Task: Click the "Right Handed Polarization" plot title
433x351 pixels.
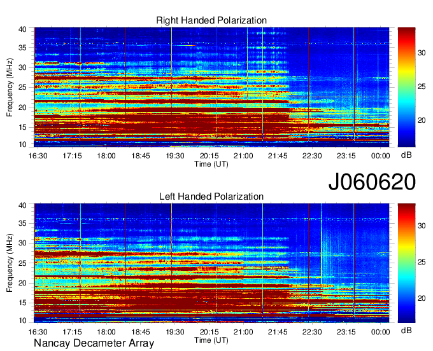Action: click(x=211, y=20)
